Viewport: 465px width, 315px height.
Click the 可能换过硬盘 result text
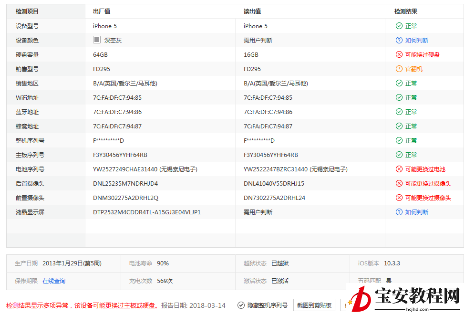[x=422, y=54]
